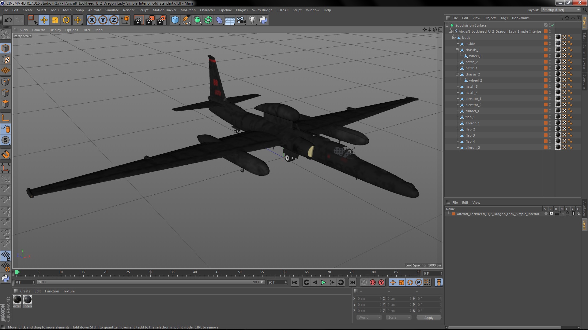
Task: Click the Subdivision Surface generator icon
Action: tap(197, 20)
